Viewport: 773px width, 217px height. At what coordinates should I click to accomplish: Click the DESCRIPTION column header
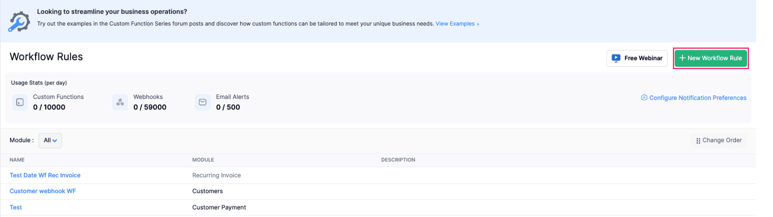[398, 160]
